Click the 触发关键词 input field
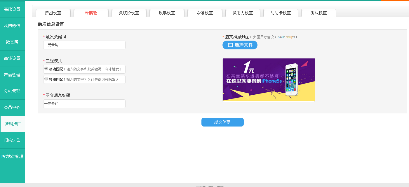This screenshot has width=409, height=187. 84,45
